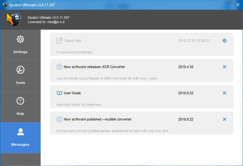
Task: Dismiss the KCR Converter message
Action: (224, 67)
